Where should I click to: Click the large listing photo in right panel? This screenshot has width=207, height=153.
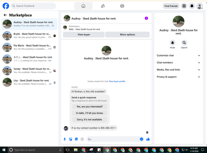pos(178,21)
